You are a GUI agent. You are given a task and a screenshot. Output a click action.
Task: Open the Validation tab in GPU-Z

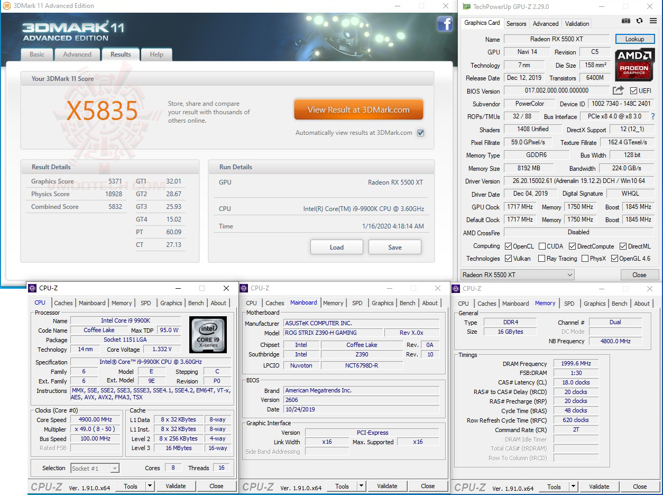pyautogui.click(x=577, y=24)
